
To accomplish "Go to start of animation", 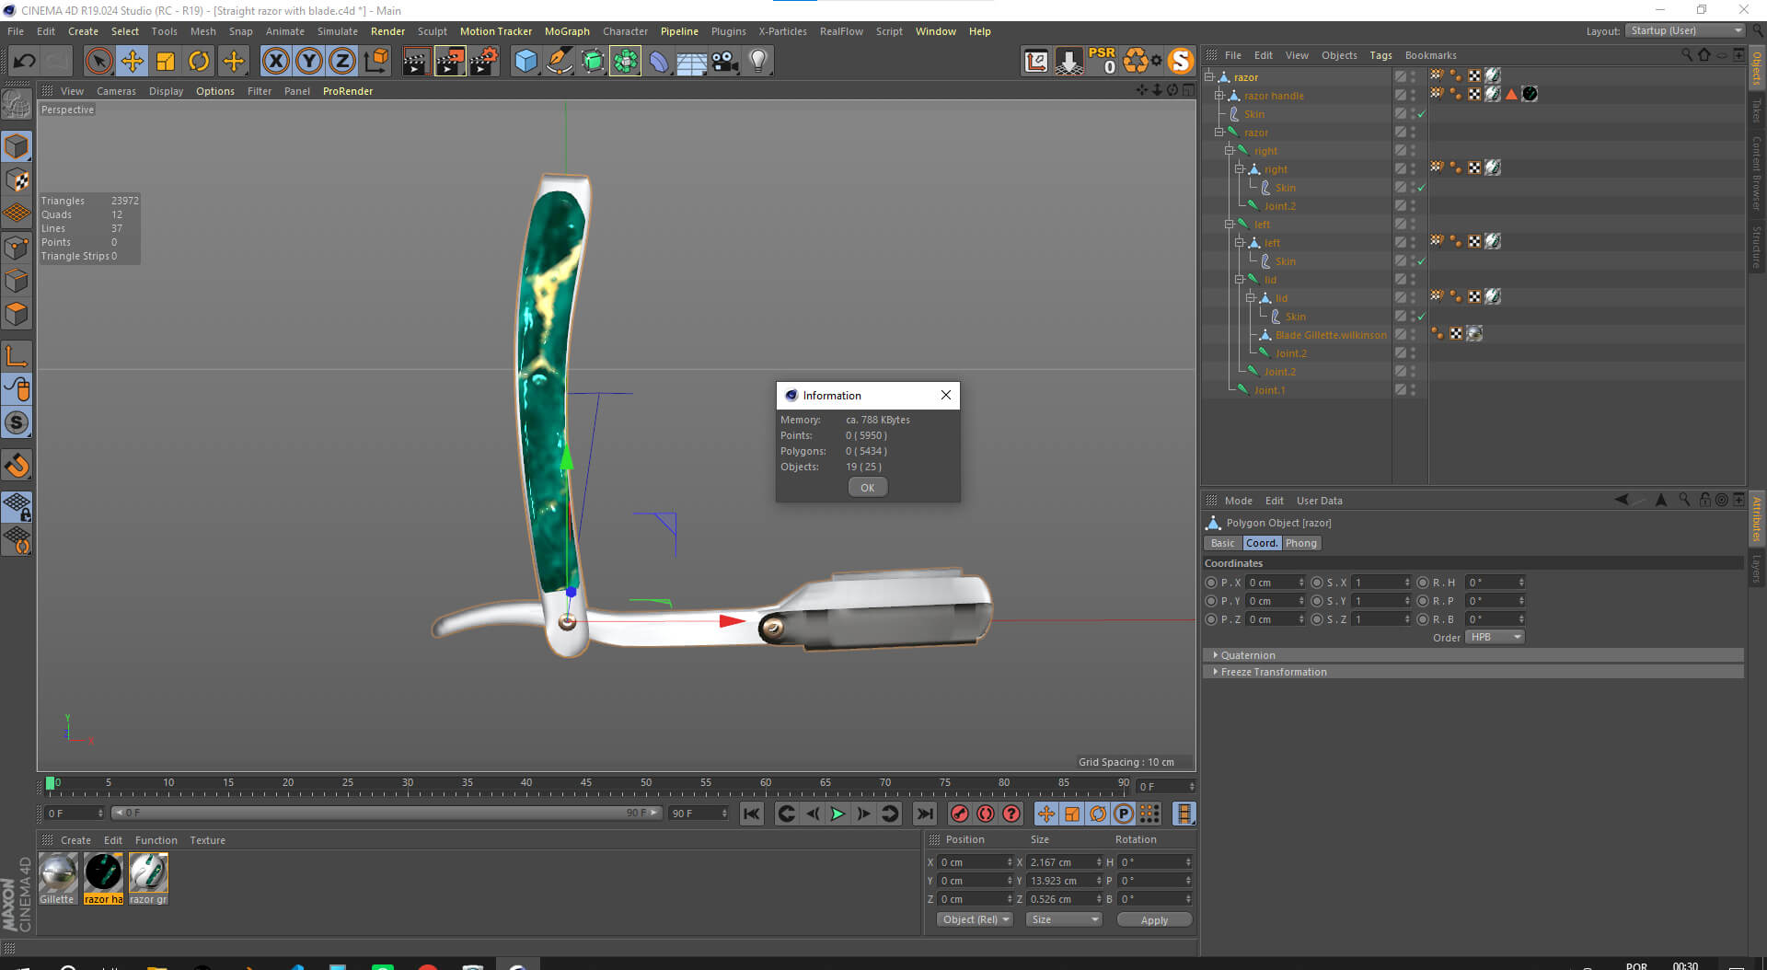I will click(x=751, y=814).
